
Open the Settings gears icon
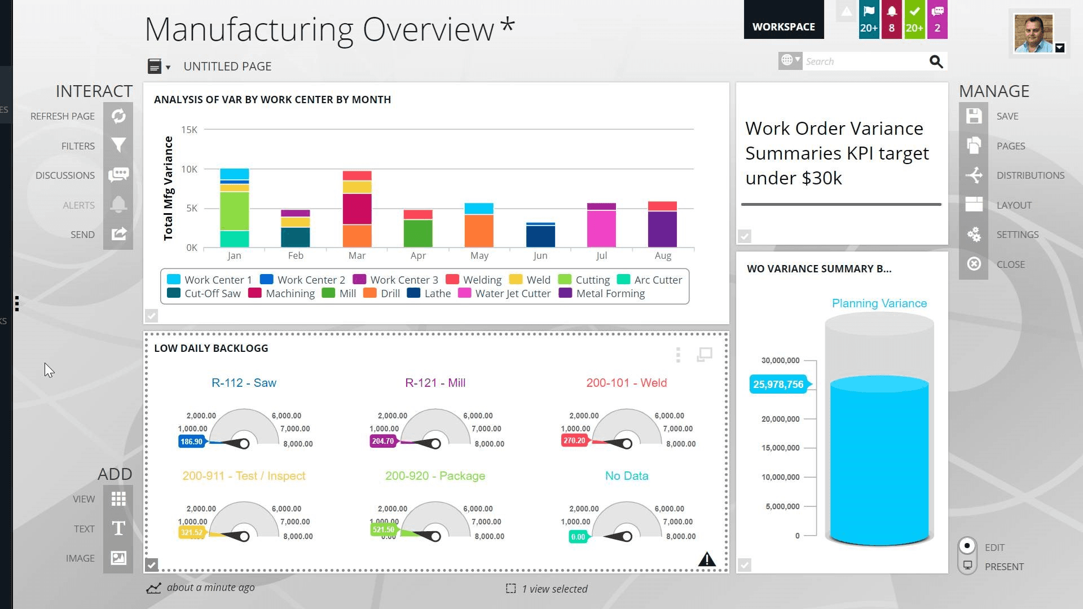point(974,234)
